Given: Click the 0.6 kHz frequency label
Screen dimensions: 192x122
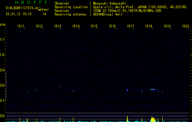Looking at the screenshot, I should [x=3, y=116].
